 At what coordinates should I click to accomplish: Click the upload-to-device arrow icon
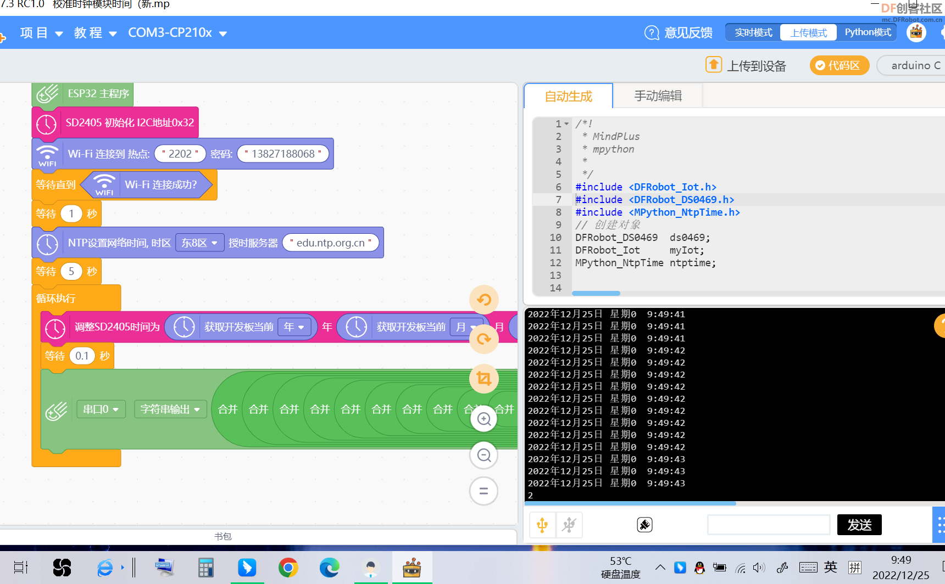click(714, 65)
